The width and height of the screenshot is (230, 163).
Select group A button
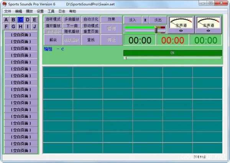point(7,20)
